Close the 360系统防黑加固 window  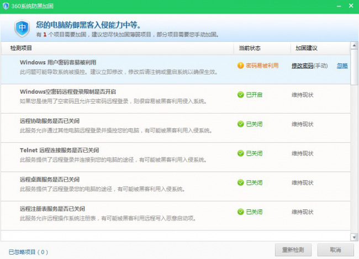pyautogui.click(x=350, y=4)
